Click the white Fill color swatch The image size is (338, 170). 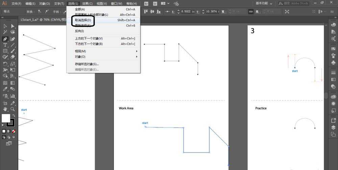point(6,118)
